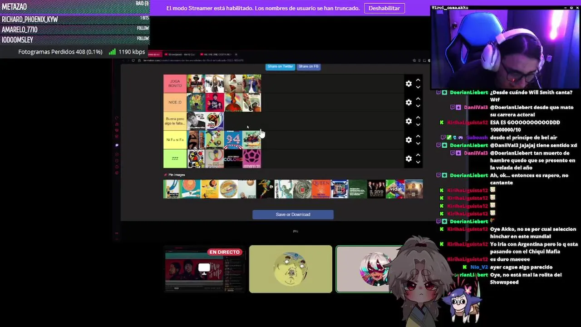Image resolution: width=581 pixels, height=327 pixels.
Task: Pick the IL DIVO album in pool
Action: (376, 189)
